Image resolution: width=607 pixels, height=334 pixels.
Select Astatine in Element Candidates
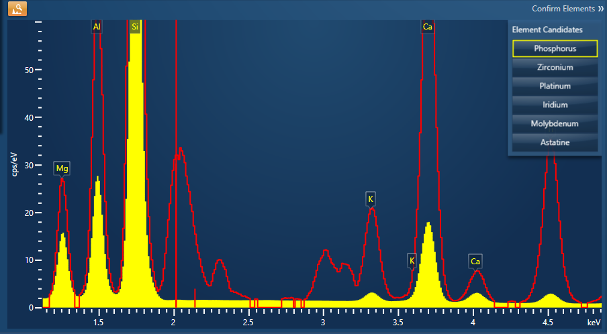click(x=554, y=143)
